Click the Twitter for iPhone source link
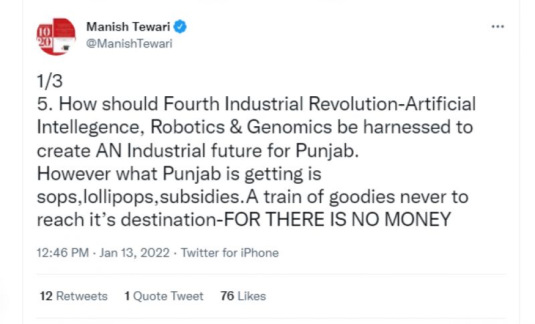 (x=229, y=253)
